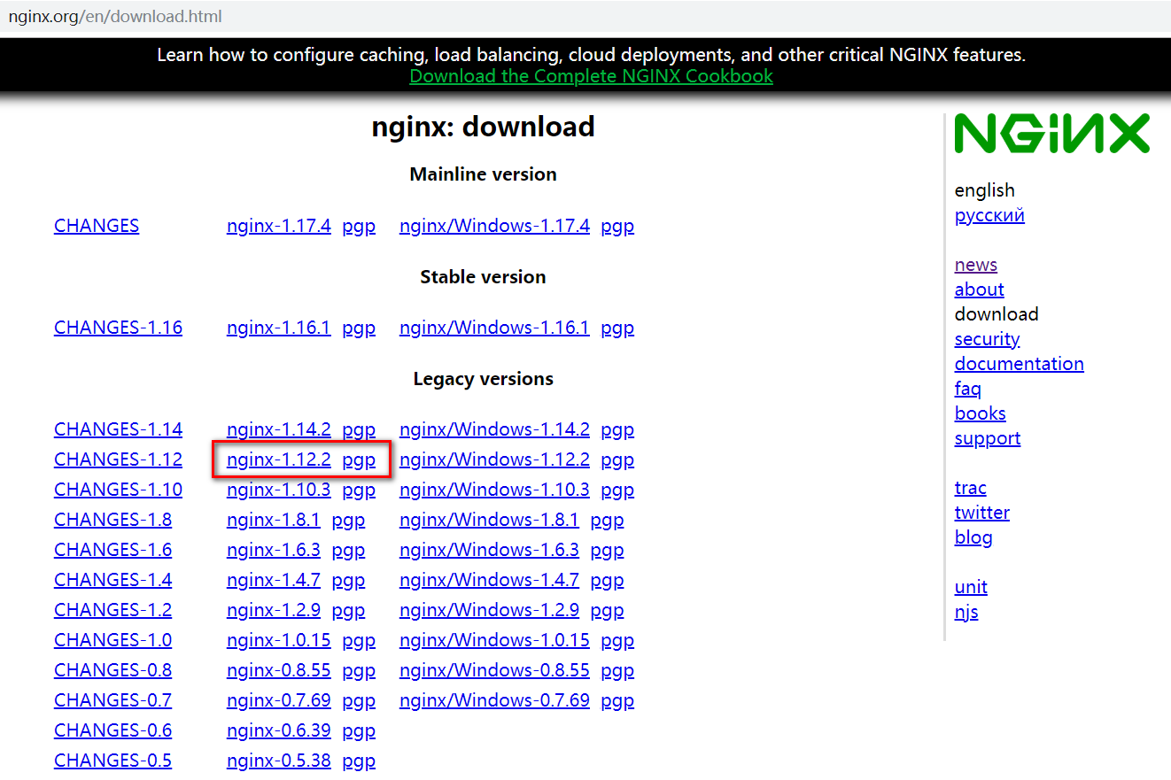Viewport: 1171px width, 780px height.
Task: Open the about page
Action: [980, 290]
